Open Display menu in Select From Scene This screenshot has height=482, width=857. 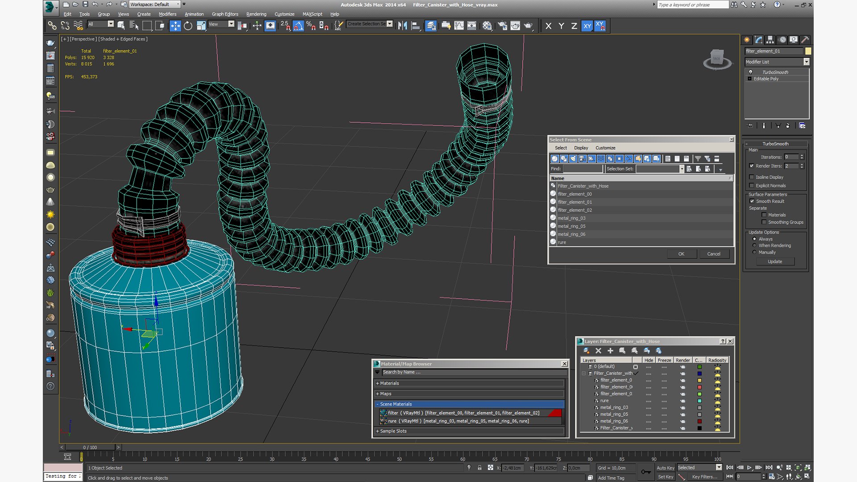[581, 148]
